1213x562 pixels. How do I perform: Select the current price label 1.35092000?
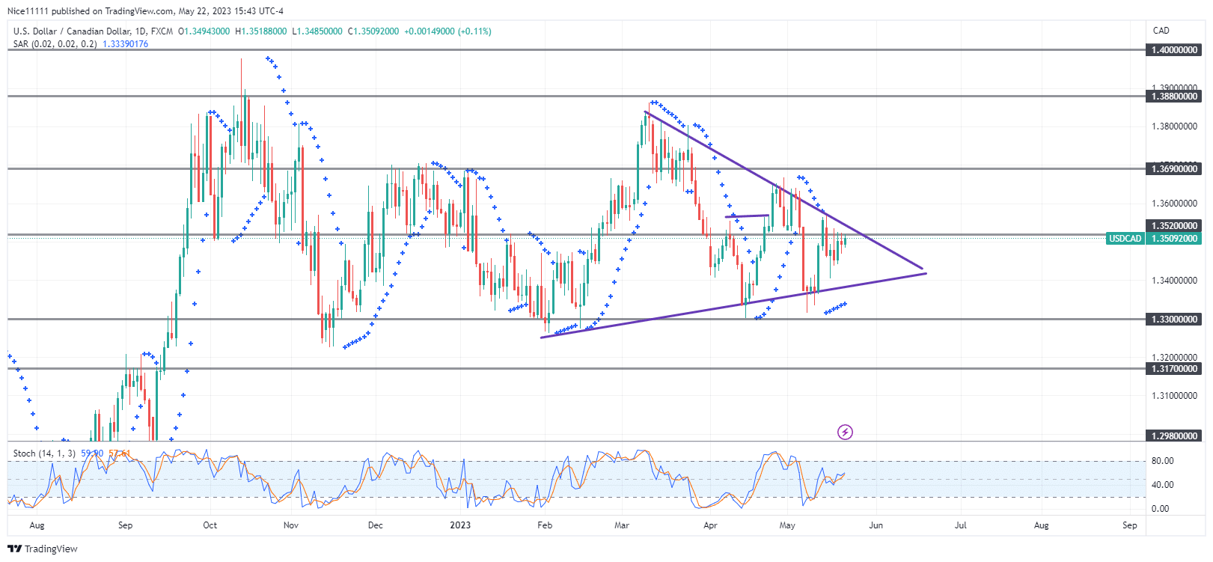pyautogui.click(x=1175, y=239)
